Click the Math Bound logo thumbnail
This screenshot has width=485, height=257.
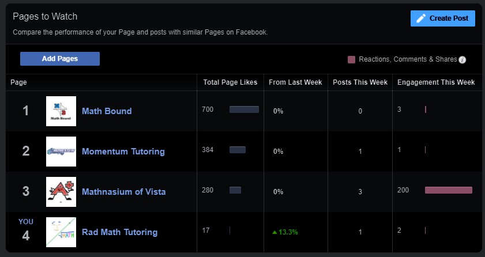pyautogui.click(x=61, y=111)
